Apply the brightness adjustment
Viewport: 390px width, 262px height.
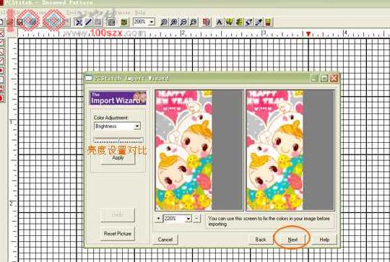click(118, 158)
